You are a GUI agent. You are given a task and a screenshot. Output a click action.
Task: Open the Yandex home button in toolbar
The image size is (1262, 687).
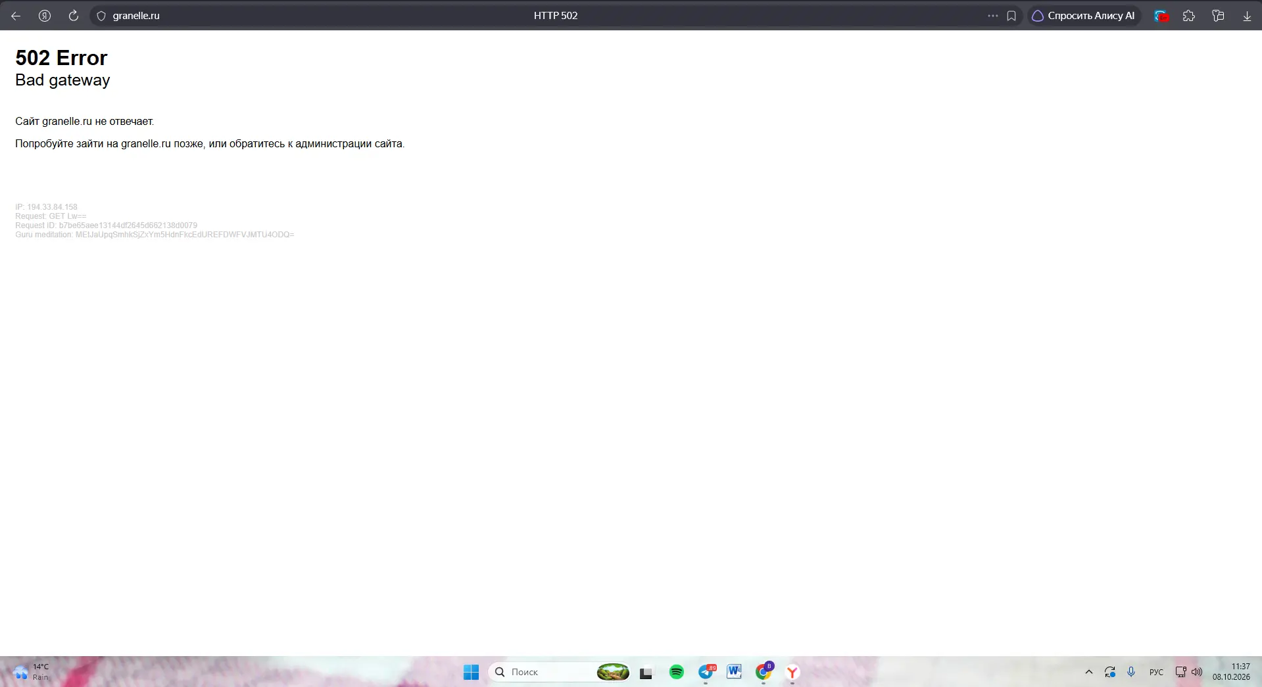[45, 16]
